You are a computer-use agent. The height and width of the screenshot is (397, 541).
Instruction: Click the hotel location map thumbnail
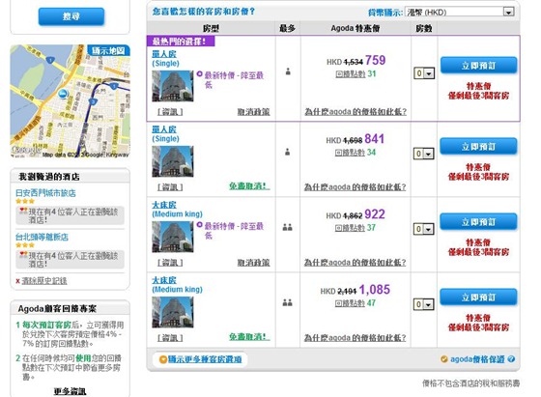click(70, 101)
